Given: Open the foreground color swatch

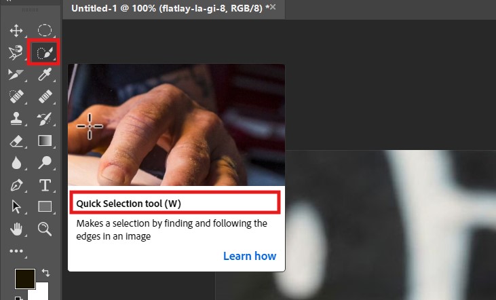Looking at the screenshot, I should pos(25,279).
